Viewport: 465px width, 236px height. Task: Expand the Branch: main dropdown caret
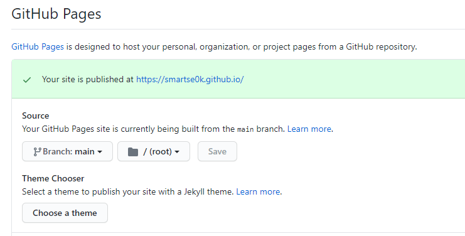[100, 152]
